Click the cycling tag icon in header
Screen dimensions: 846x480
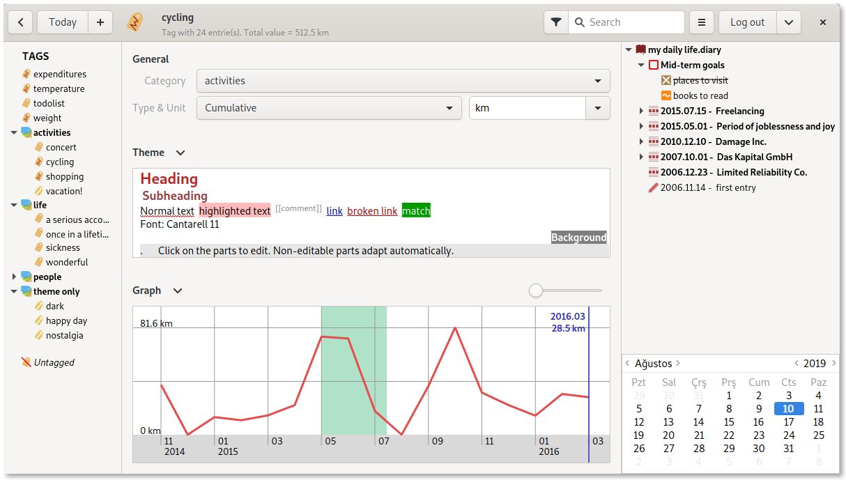pyautogui.click(x=135, y=23)
